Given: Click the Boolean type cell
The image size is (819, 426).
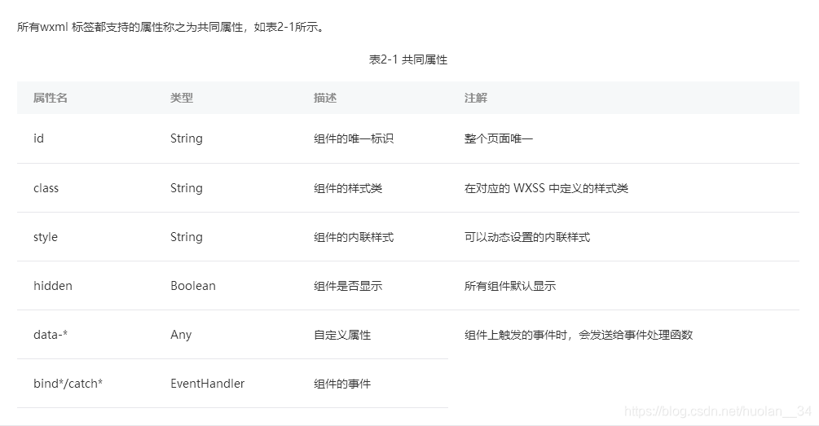Looking at the screenshot, I should (193, 286).
